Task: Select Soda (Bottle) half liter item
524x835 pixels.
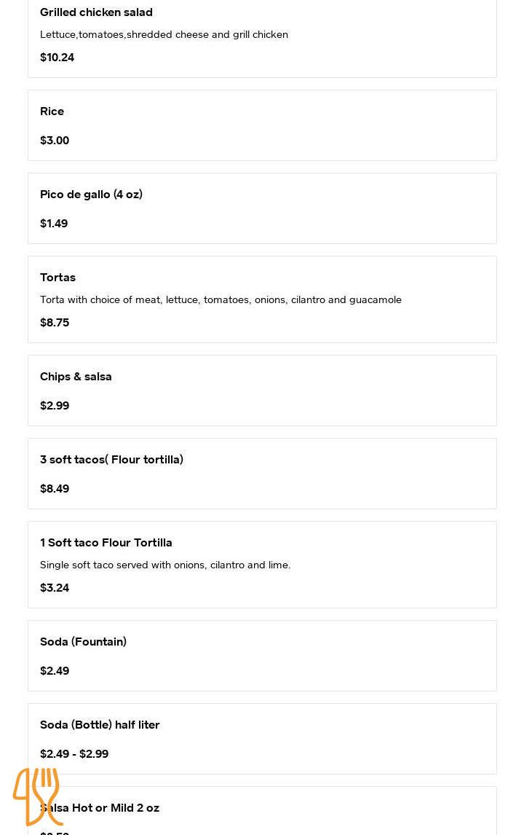Action: [x=100, y=725]
